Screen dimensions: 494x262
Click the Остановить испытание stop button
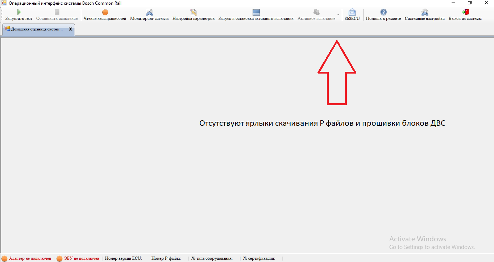[x=57, y=15]
